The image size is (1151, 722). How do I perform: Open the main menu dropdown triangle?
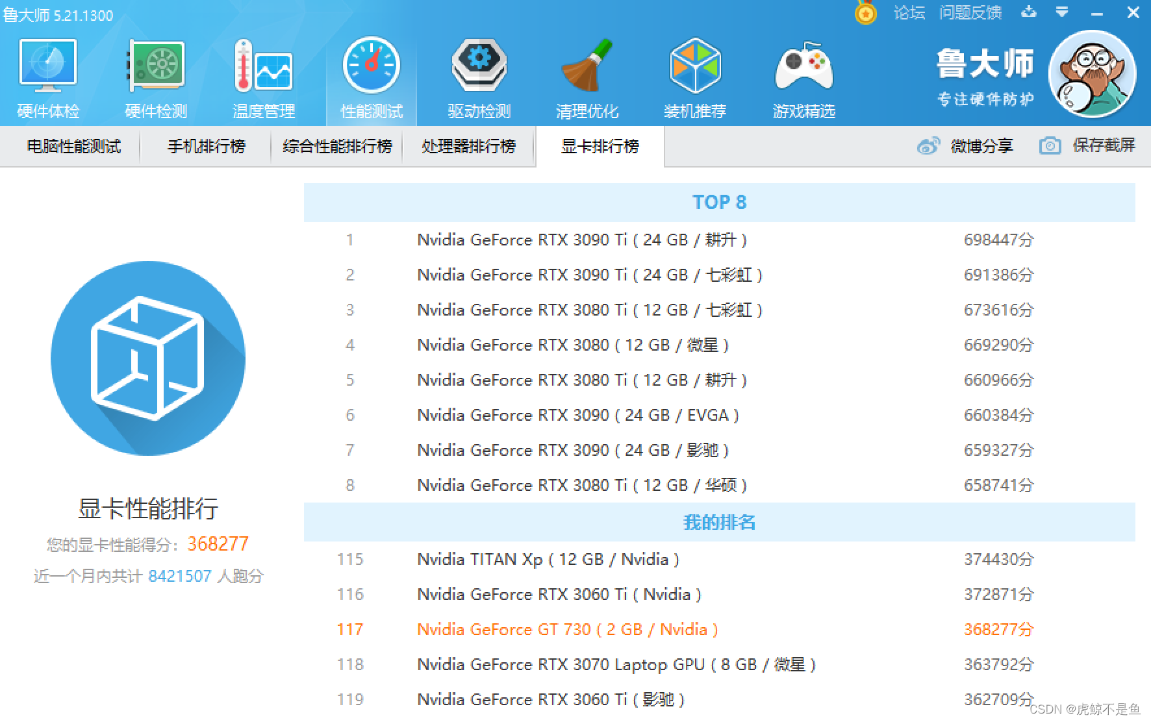pos(1062,12)
